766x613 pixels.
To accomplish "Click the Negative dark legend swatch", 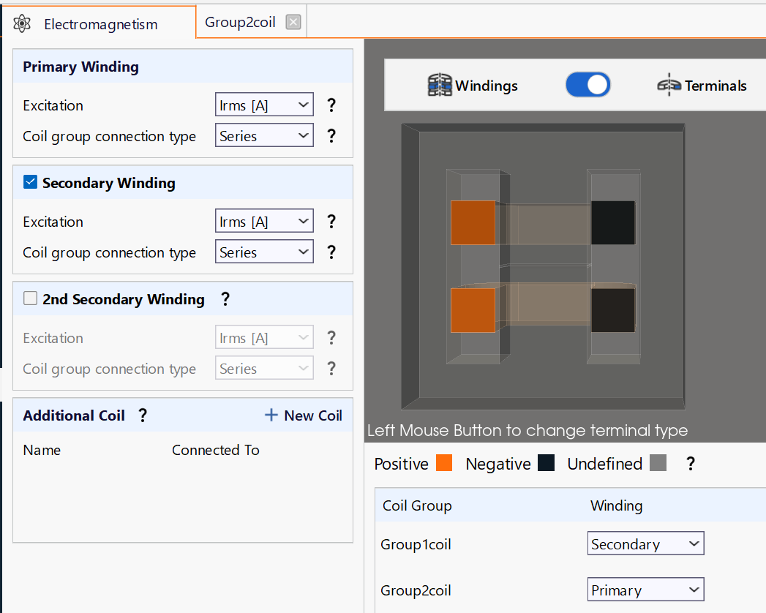I will (547, 462).
